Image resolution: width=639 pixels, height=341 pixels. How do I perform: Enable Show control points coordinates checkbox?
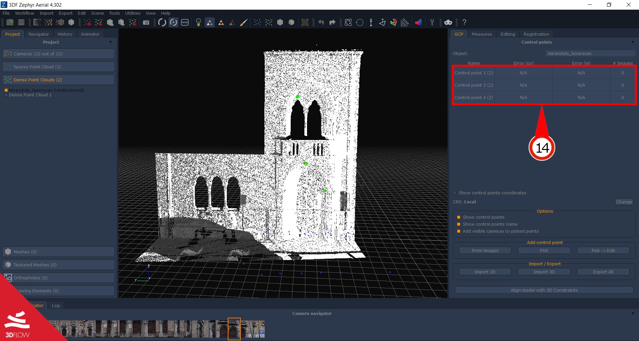455,193
